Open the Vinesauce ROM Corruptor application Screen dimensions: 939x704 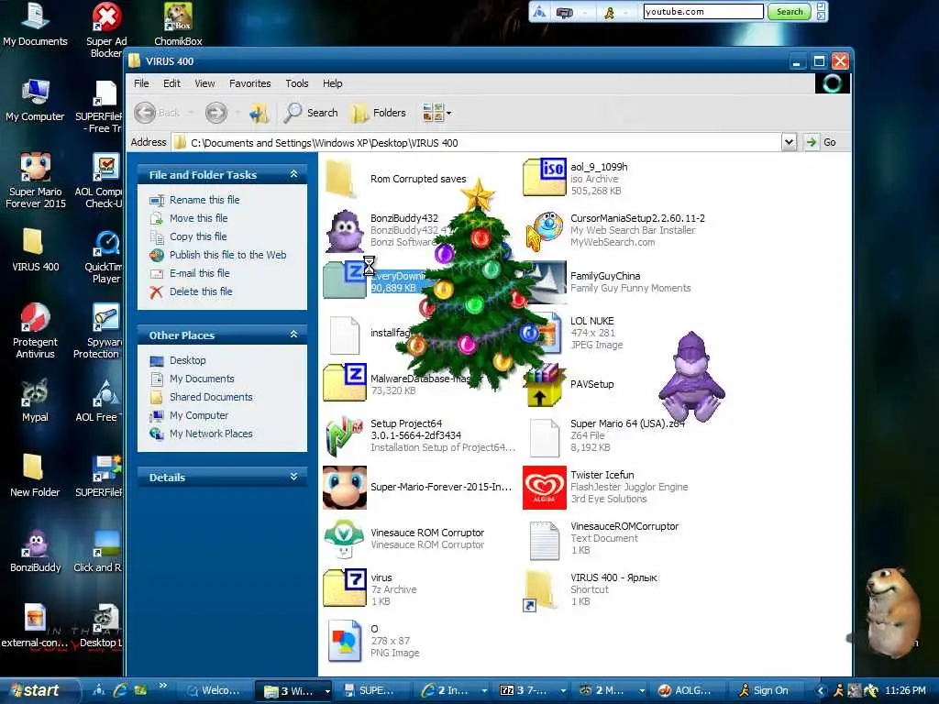click(x=403, y=538)
